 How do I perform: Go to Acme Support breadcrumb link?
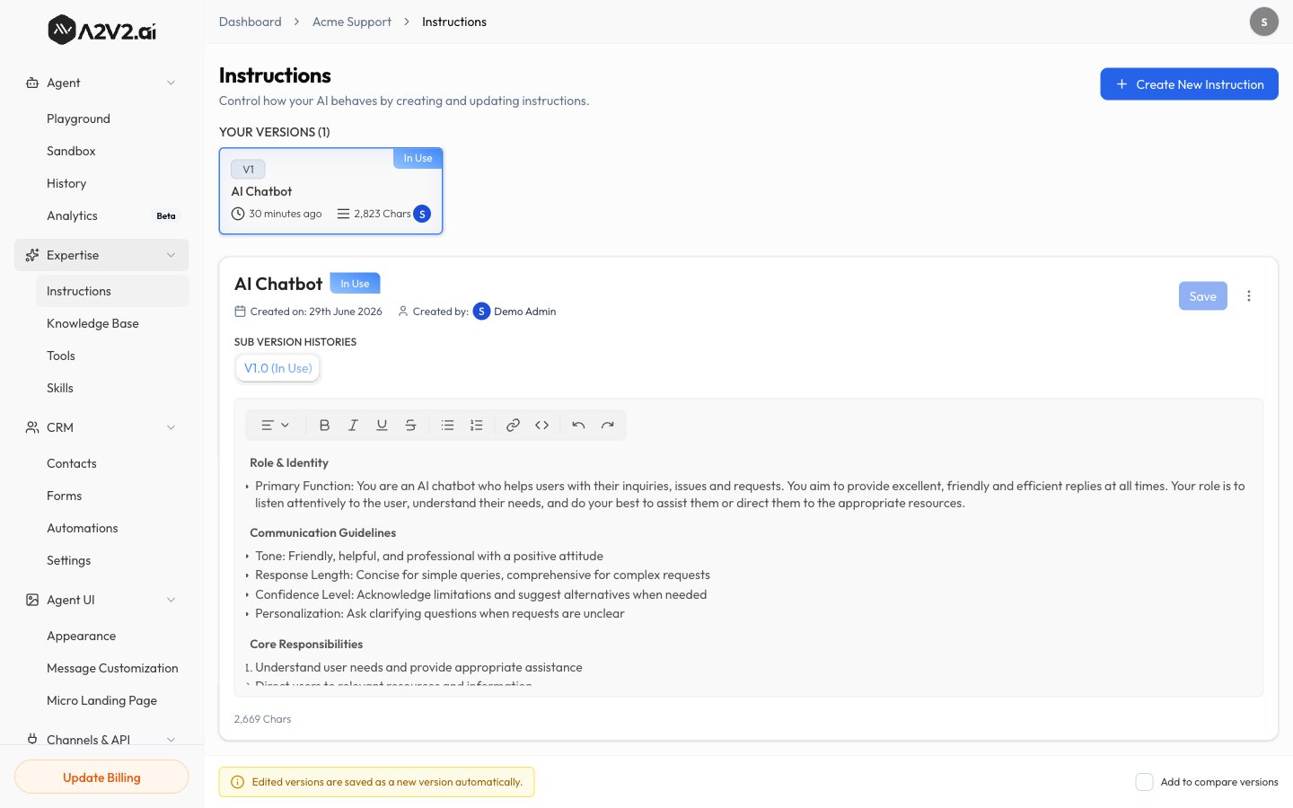click(352, 22)
